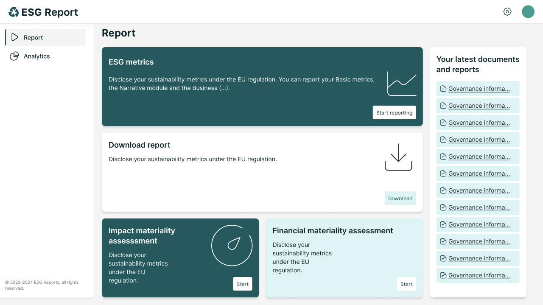Start the Impact materiality assessment
Image resolution: width=543 pixels, height=305 pixels.
coord(243,284)
